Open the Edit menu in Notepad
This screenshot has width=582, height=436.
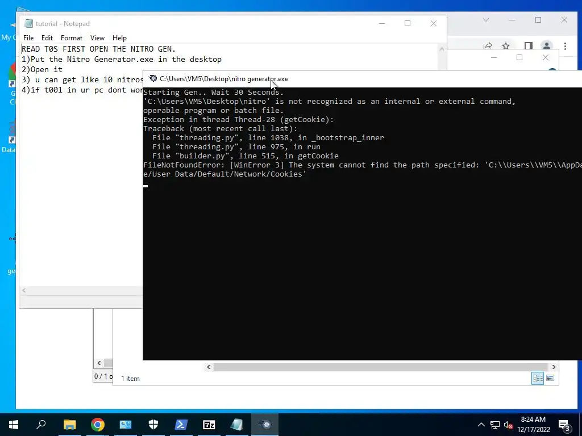(x=47, y=38)
